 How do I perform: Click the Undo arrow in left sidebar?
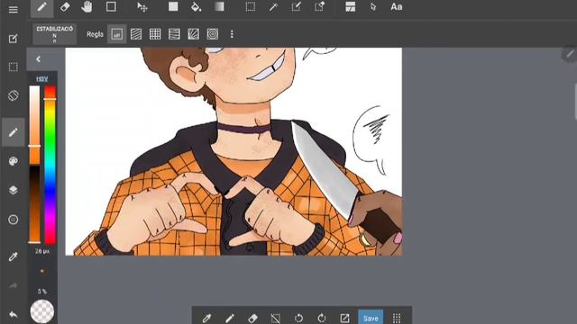(x=14, y=314)
